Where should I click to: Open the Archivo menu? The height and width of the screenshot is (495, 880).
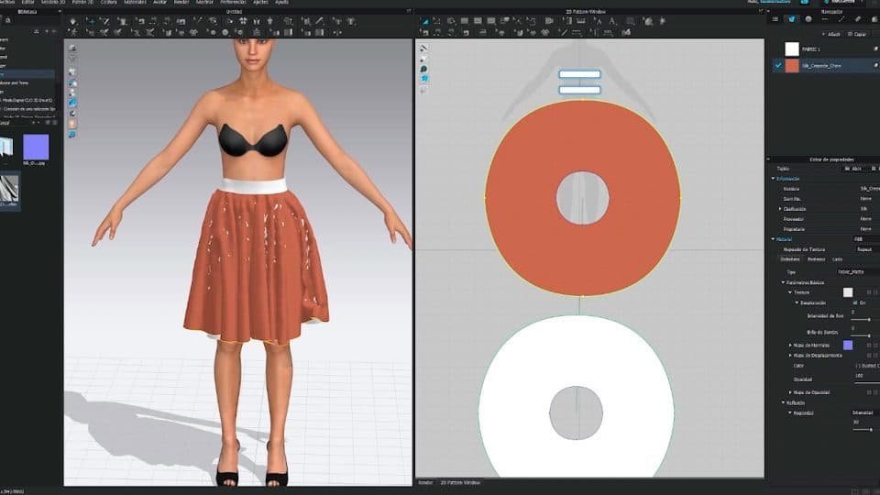[x=6, y=2]
